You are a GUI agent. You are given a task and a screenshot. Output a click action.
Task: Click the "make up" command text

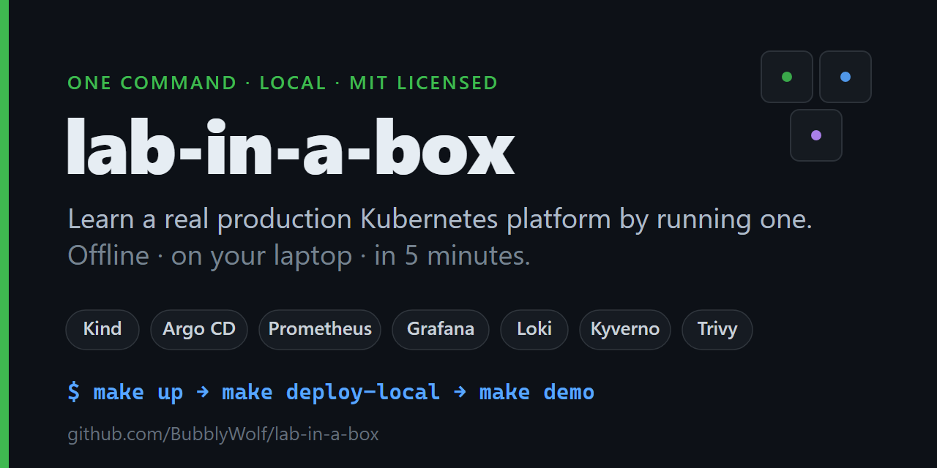138,392
